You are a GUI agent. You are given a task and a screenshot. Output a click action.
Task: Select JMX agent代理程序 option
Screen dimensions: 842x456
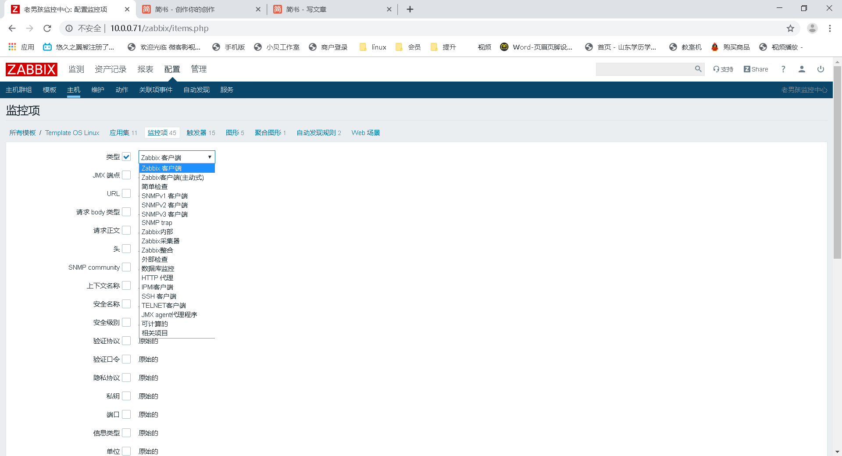177,315
